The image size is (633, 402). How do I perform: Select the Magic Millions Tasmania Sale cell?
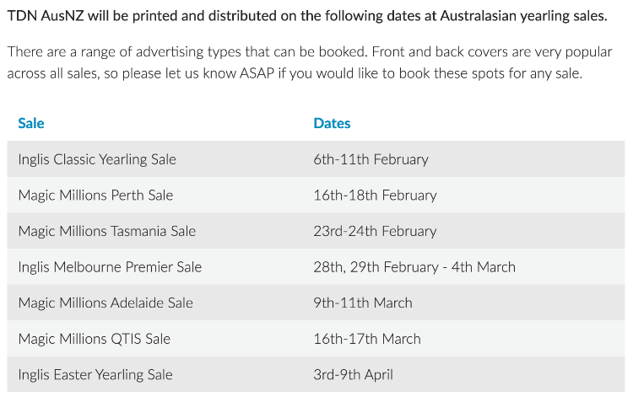(x=106, y=231)
